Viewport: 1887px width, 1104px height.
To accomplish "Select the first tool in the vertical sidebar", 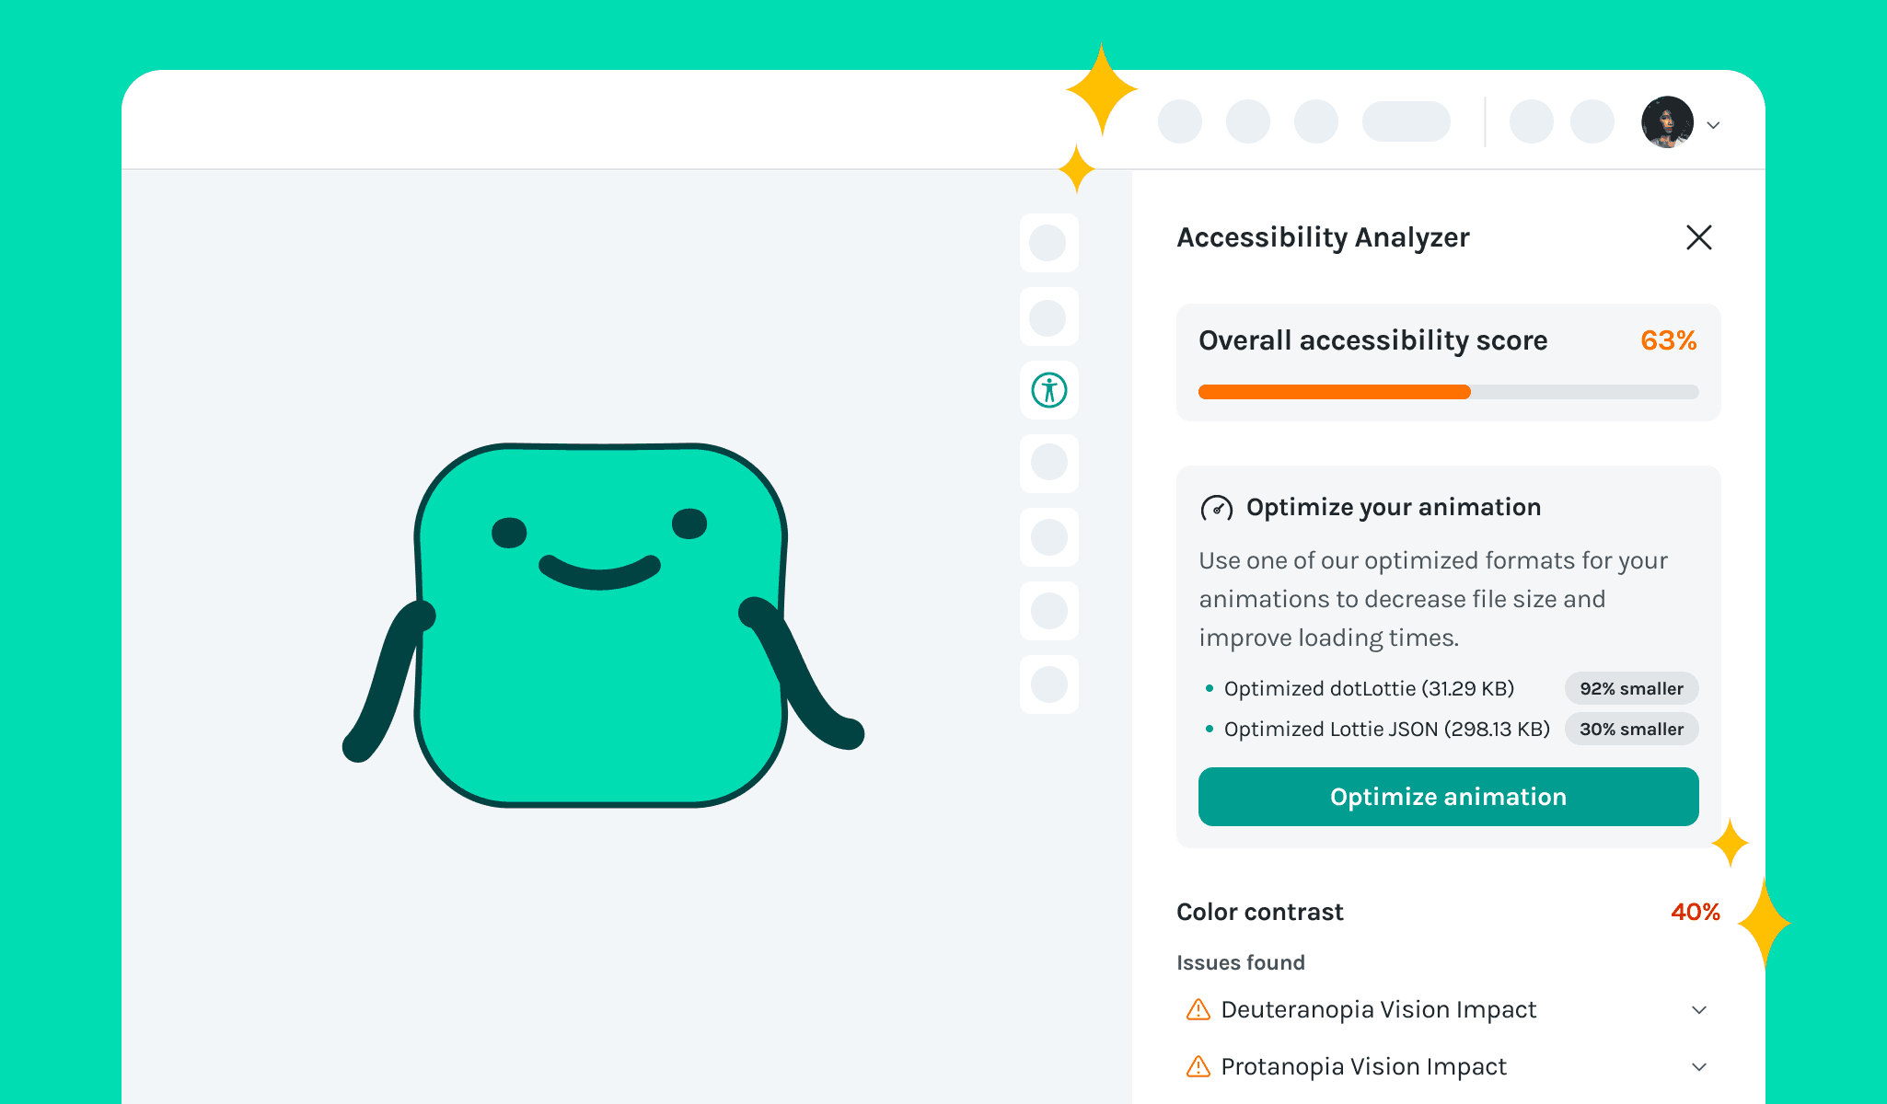I will (x=1049, y=243).
